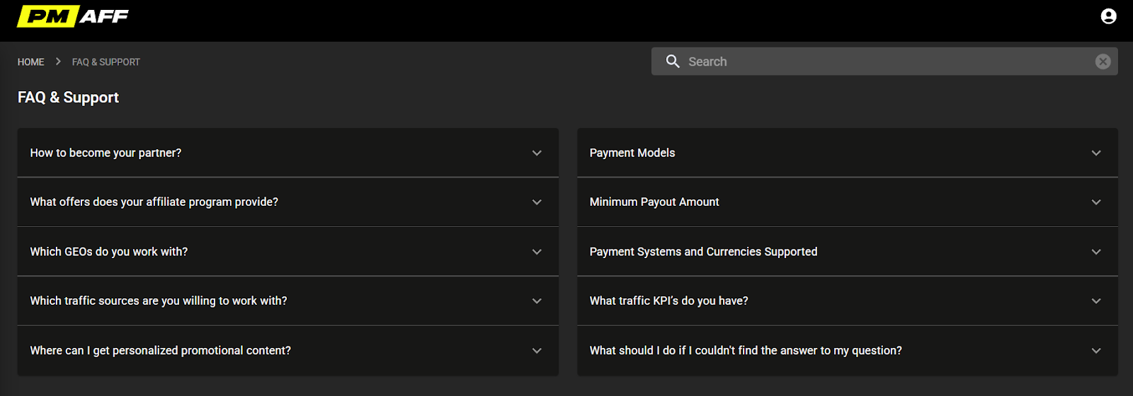Open the user account profile icon
This screenshot has height=396, width=1133.
(x=1108, y=16)
